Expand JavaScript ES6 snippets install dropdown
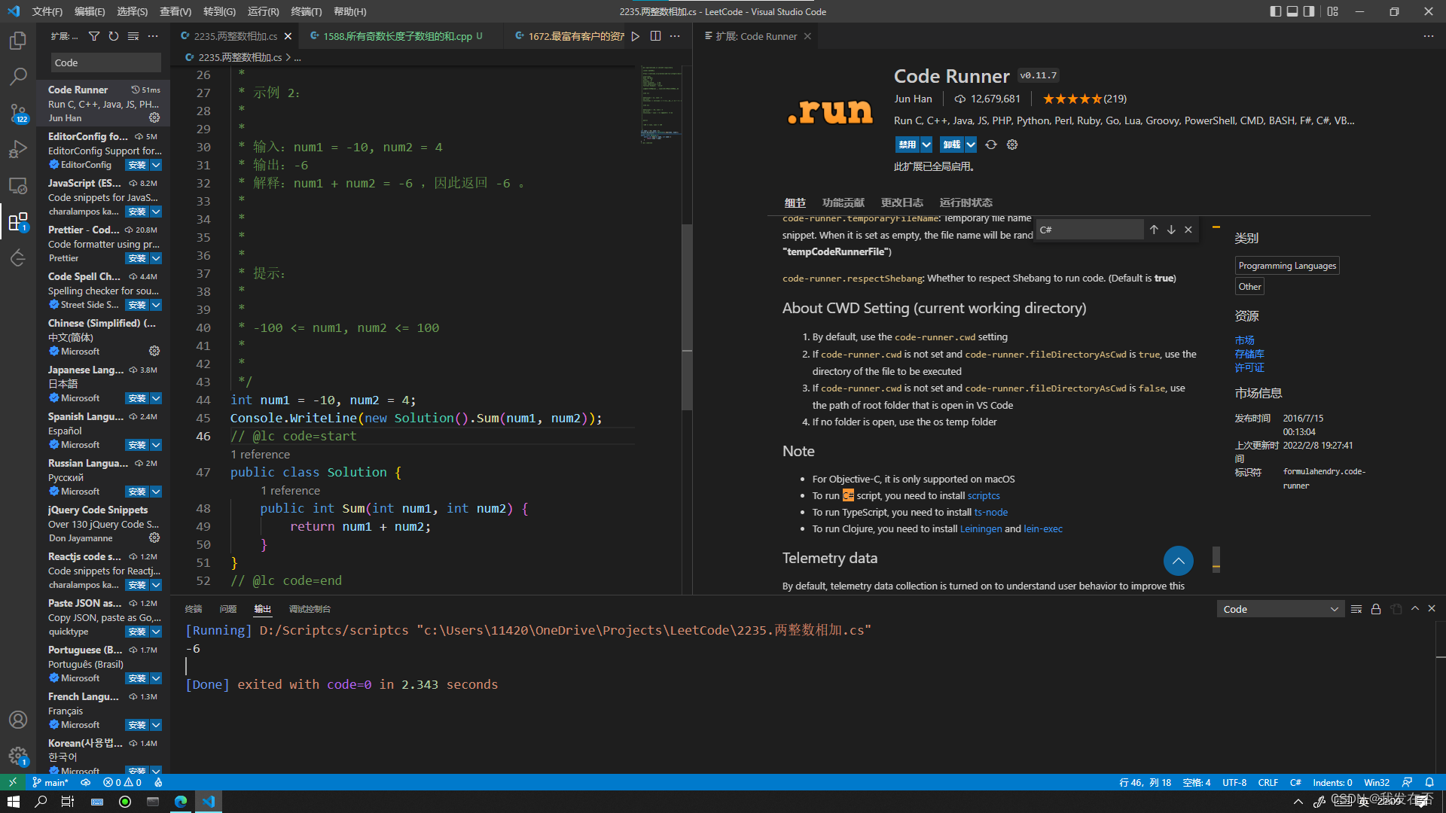The height and width of the screenshot is (813, 1446). tap(156, 212)
